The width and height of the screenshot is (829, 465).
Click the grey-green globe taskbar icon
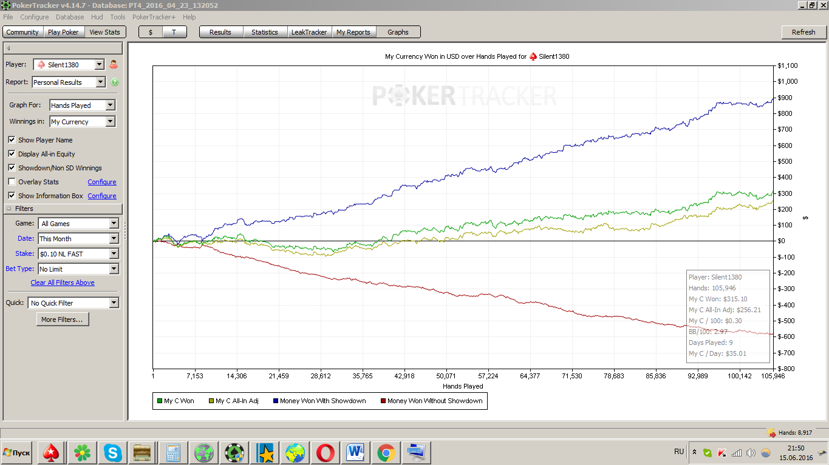(x=203, y=452)
